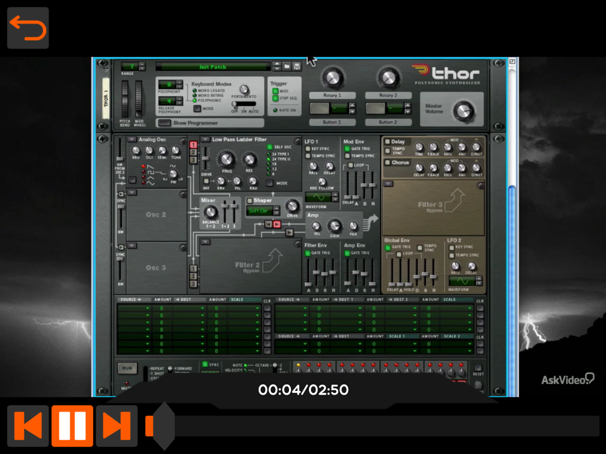Click the Amp Gain knob
Viewport: 606px width, 454px height.
(x=335, y=226)
